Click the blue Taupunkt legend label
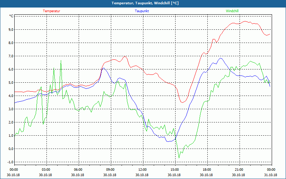The width and height of the screenshot is (286, 179). (x=142, y=11)
